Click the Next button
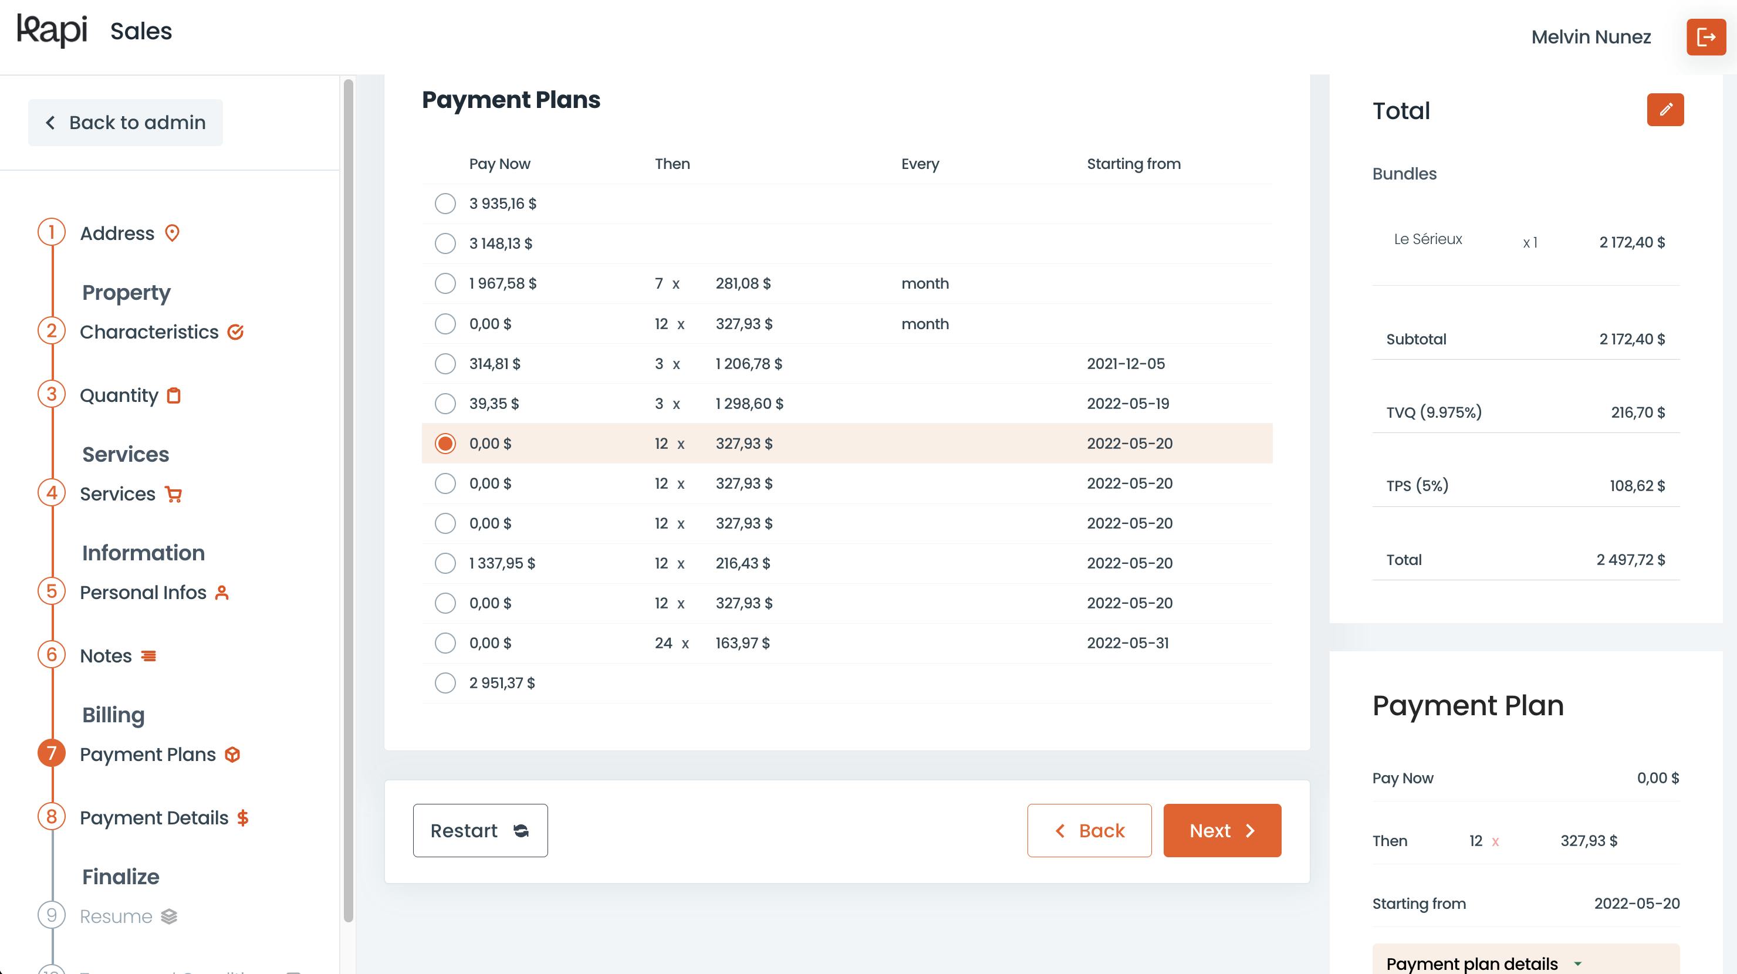Screen dimensions: 1737x974 [x=1222, y=830]
